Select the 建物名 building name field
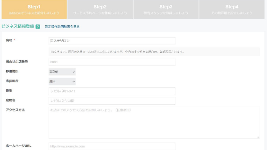Viewport: 267px width, 150px height. coord(112,101)
